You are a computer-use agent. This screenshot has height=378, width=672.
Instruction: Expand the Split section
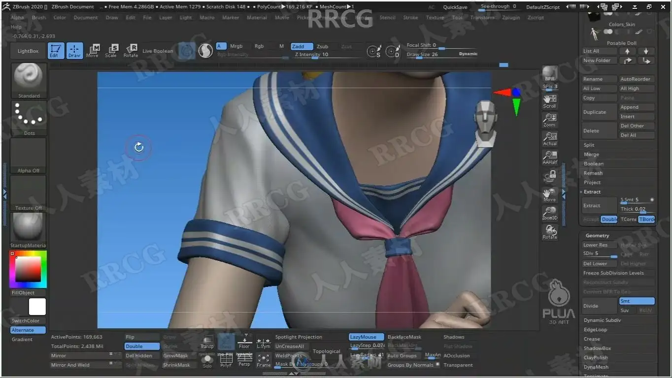coord(589,145)
